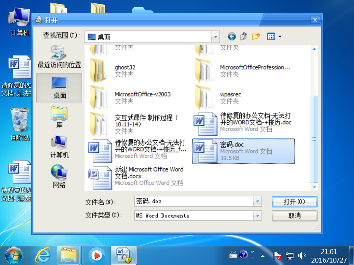The image size is (354, 265).
Task: Click the file list scrollbar thumb
Action: point(314,139)
